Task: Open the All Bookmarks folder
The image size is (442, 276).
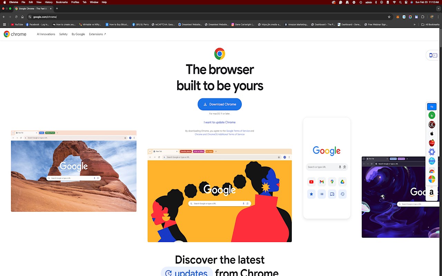Action: (x=430, y=24)
